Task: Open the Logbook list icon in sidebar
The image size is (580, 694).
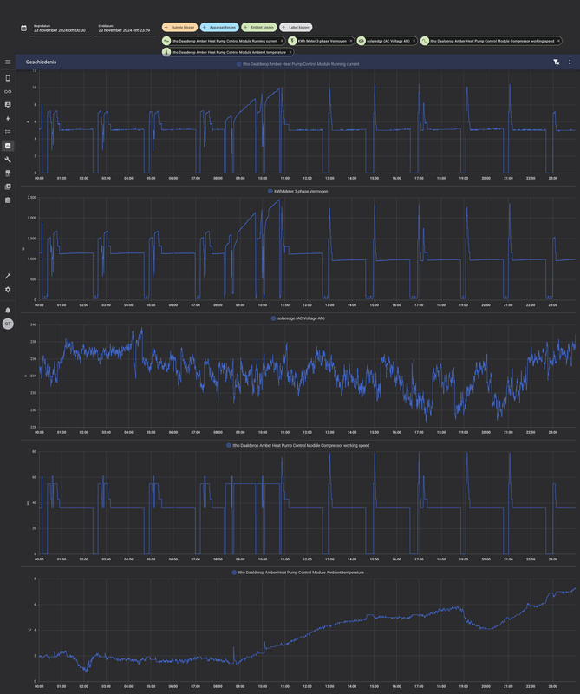Action: [8, 133]
